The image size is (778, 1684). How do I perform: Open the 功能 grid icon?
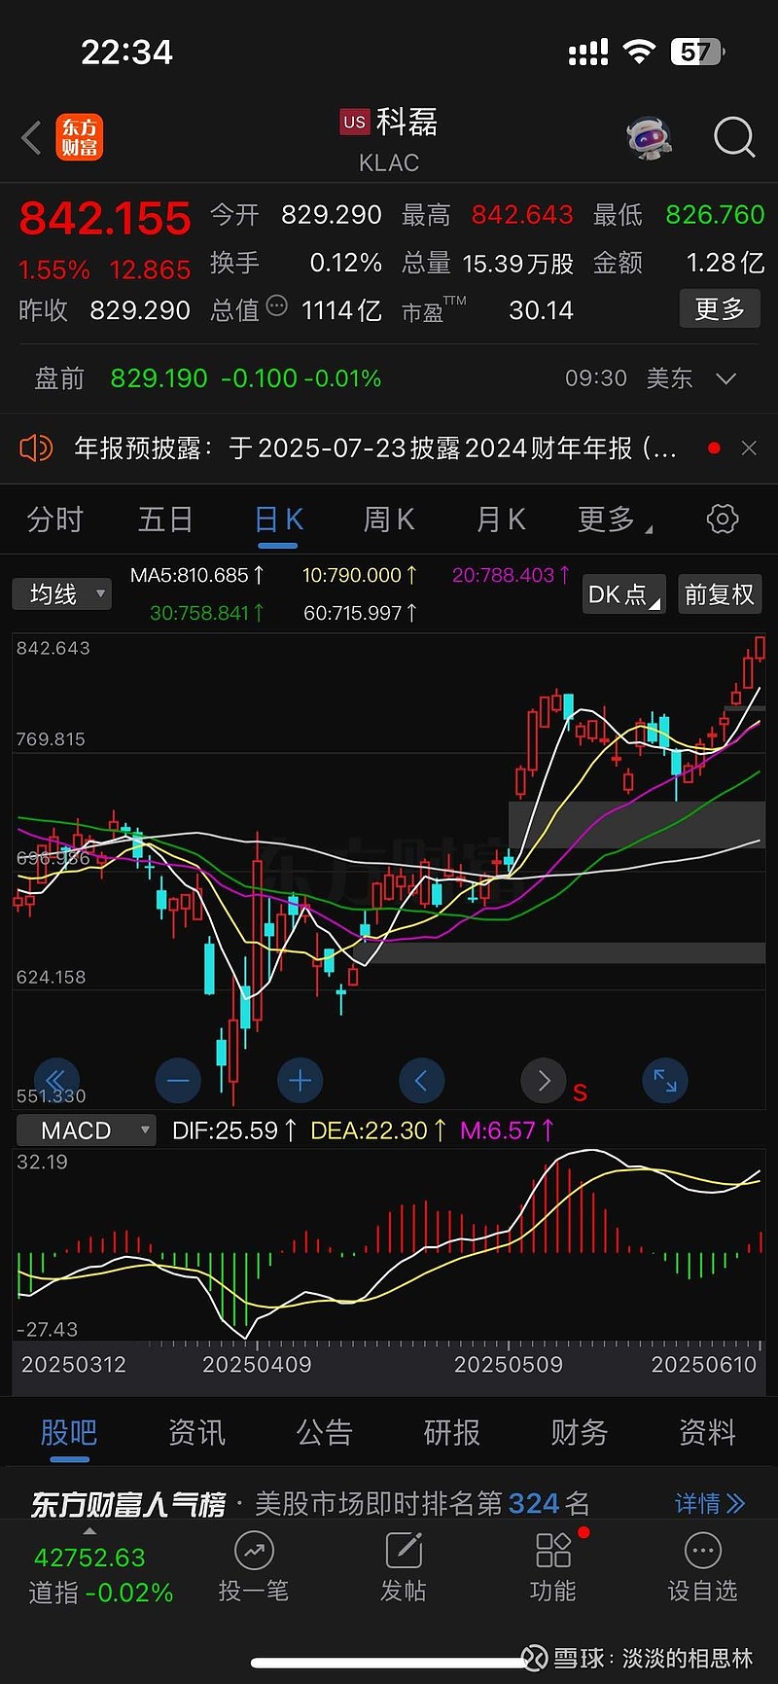(553, 1551)
